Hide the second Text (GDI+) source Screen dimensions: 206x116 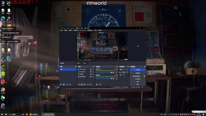pyautogui.click(x=91, y=72)
